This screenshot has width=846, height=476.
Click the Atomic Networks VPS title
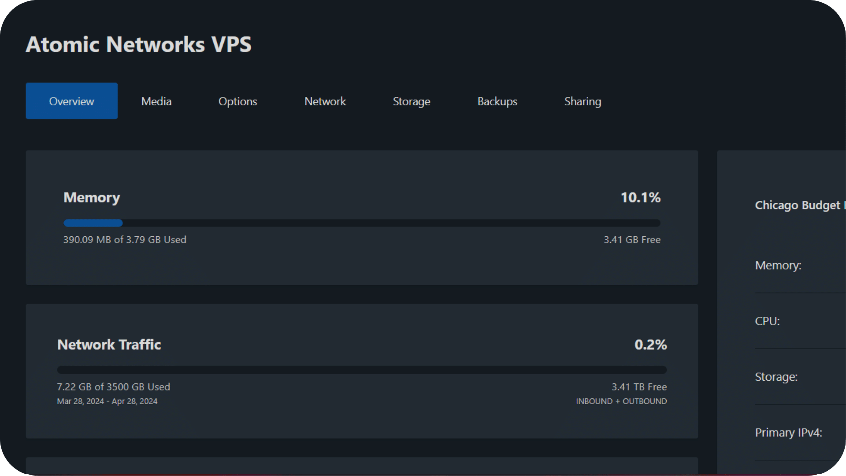[x=138, y=45]
